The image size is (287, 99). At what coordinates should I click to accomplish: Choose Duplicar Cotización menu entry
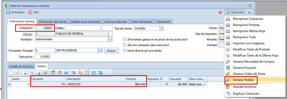click(x=254, y=94)
